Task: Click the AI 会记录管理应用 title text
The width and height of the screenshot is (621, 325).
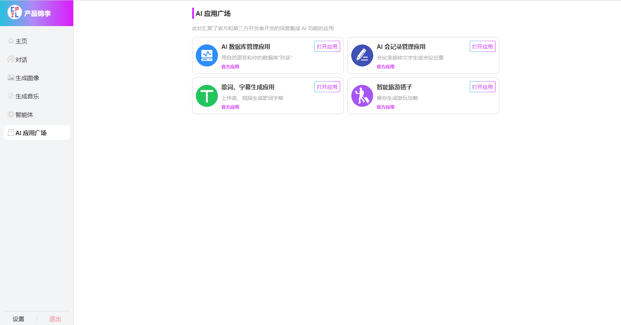Action: 401,47
